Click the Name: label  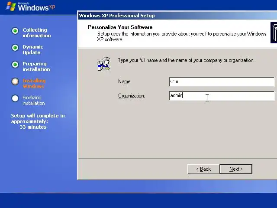pyautogui.click(x=125, y=81)
